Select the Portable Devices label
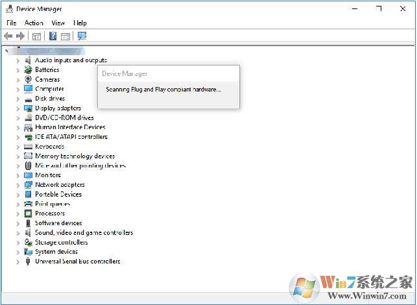This screenshot has width=417, height=305. 58,194
